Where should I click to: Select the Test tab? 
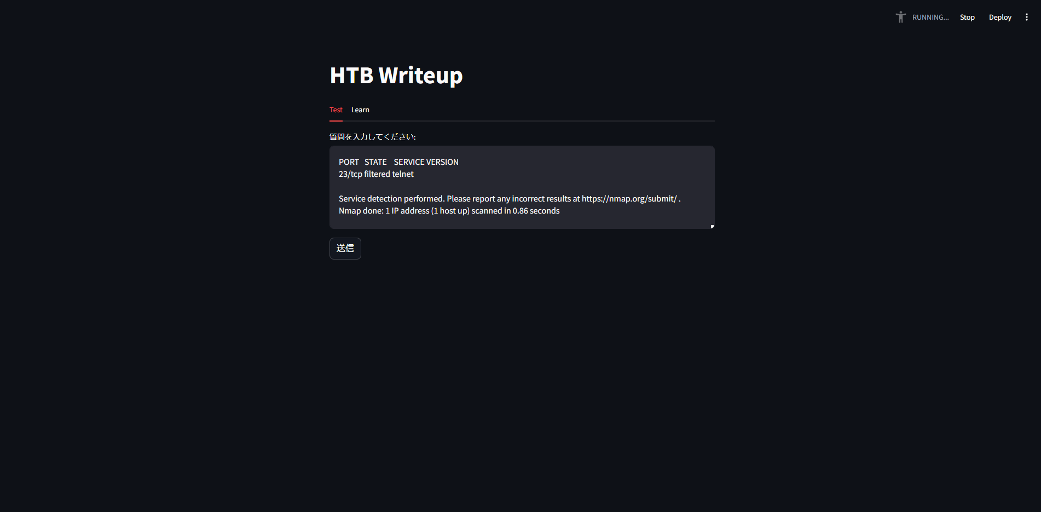click(336, 110)
